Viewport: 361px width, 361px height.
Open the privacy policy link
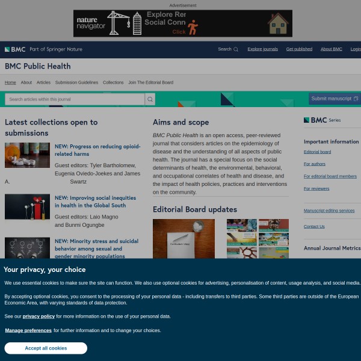(39, 316)
